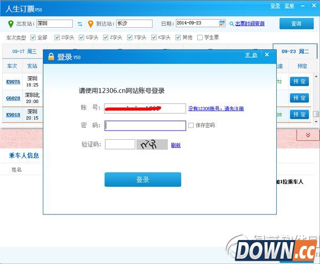
Task: Click the 姓名 column label
Action: tap(17, 170)
